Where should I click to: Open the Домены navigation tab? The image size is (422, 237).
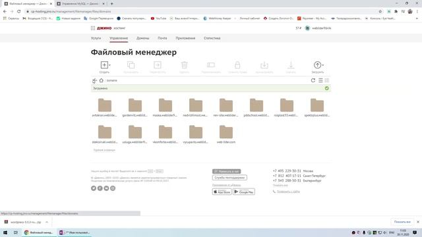142,38
